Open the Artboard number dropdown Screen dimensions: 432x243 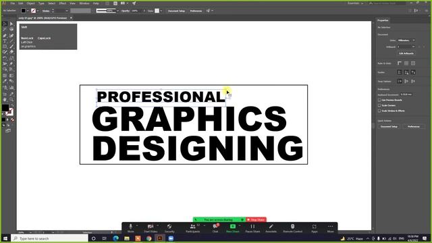pyautogui.click(x=406, y=47)
